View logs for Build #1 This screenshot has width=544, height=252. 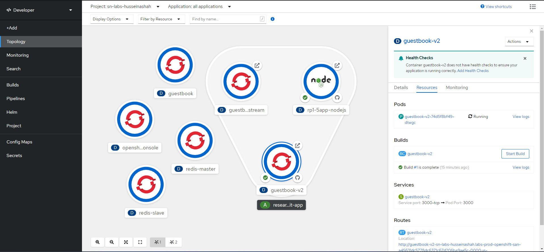tap(521, 167)
